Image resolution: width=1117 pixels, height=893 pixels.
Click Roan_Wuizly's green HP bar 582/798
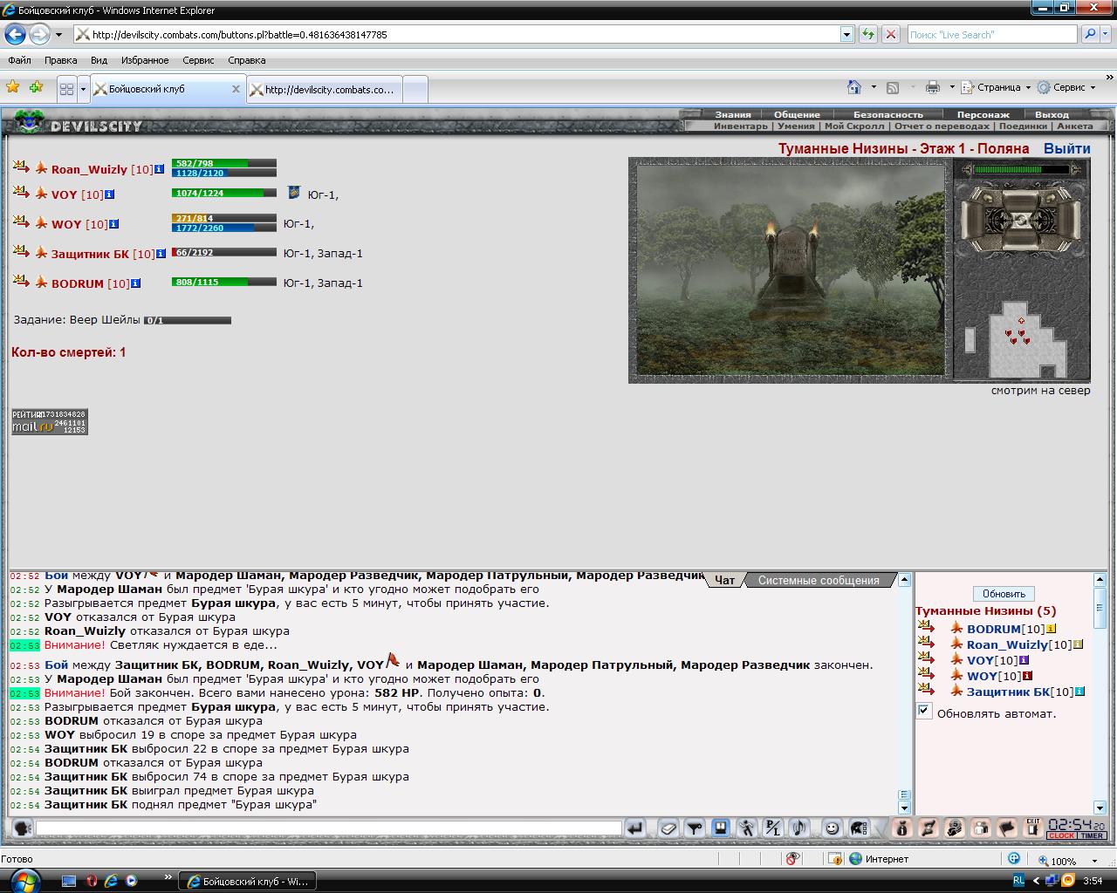pyautogui.click(x=224, y=163)
